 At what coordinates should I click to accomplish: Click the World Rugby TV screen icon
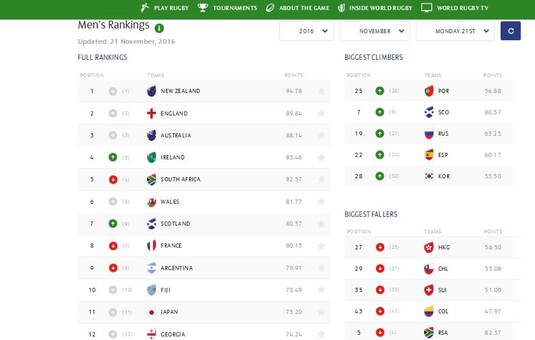coord(426,8)
